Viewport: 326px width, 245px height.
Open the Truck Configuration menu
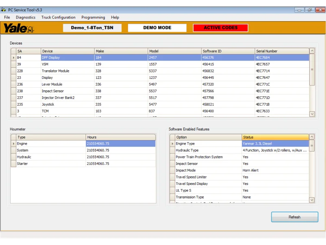58,17
